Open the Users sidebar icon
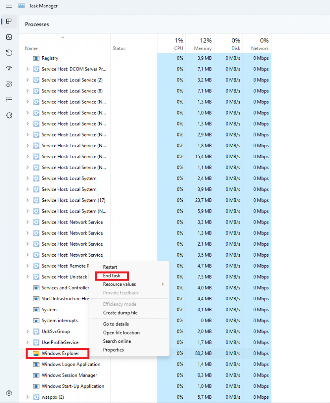The image size is (330, 403). pos(9,84)
